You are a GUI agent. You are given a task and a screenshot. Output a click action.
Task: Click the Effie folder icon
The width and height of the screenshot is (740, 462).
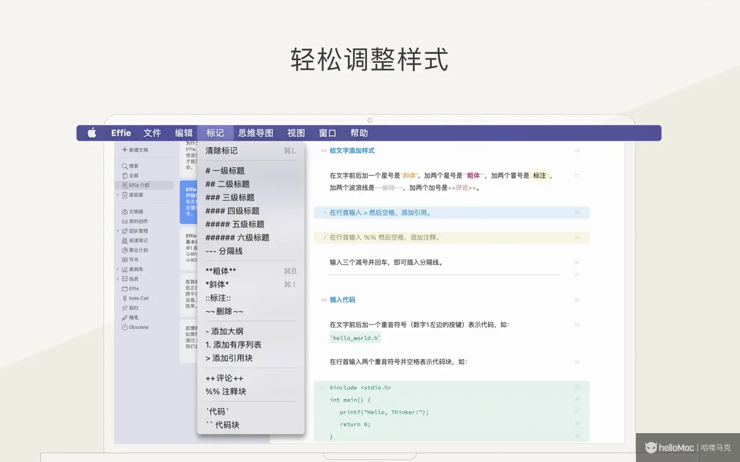click(124, 289)
